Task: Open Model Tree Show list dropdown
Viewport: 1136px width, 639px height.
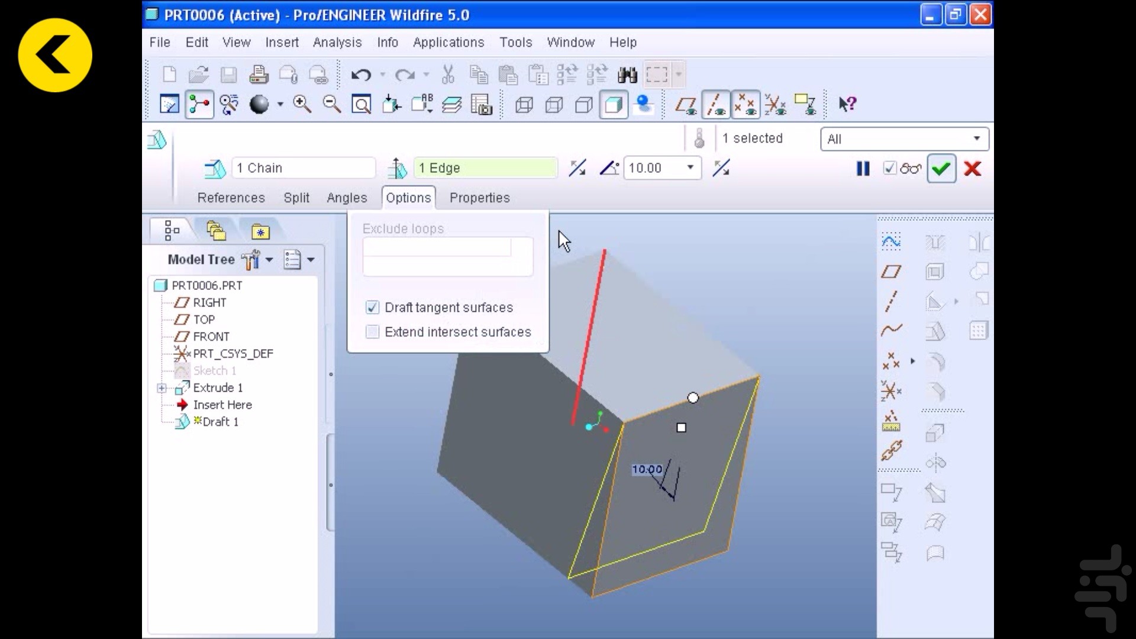Action: click(x=299, y=260)
